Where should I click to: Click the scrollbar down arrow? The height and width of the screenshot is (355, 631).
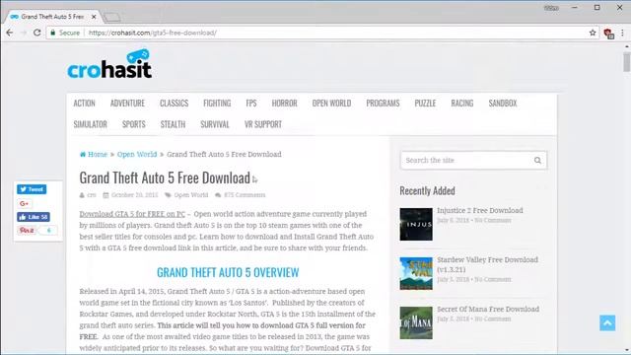coord(627,351)
